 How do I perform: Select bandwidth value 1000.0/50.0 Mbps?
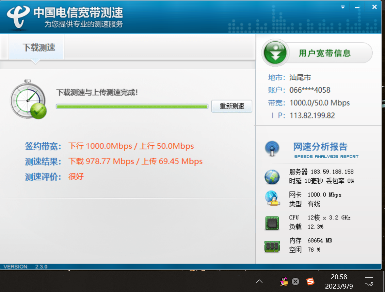pyautogui.click(x=320, y=103)
